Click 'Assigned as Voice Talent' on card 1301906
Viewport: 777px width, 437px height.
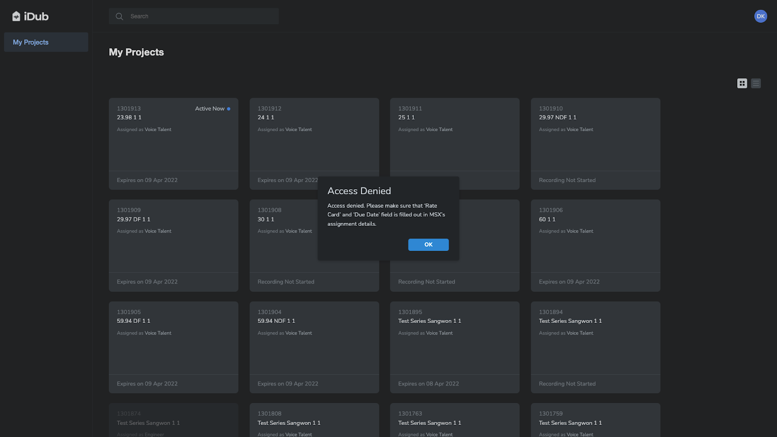pyautogui.click(x=566, y=231)
